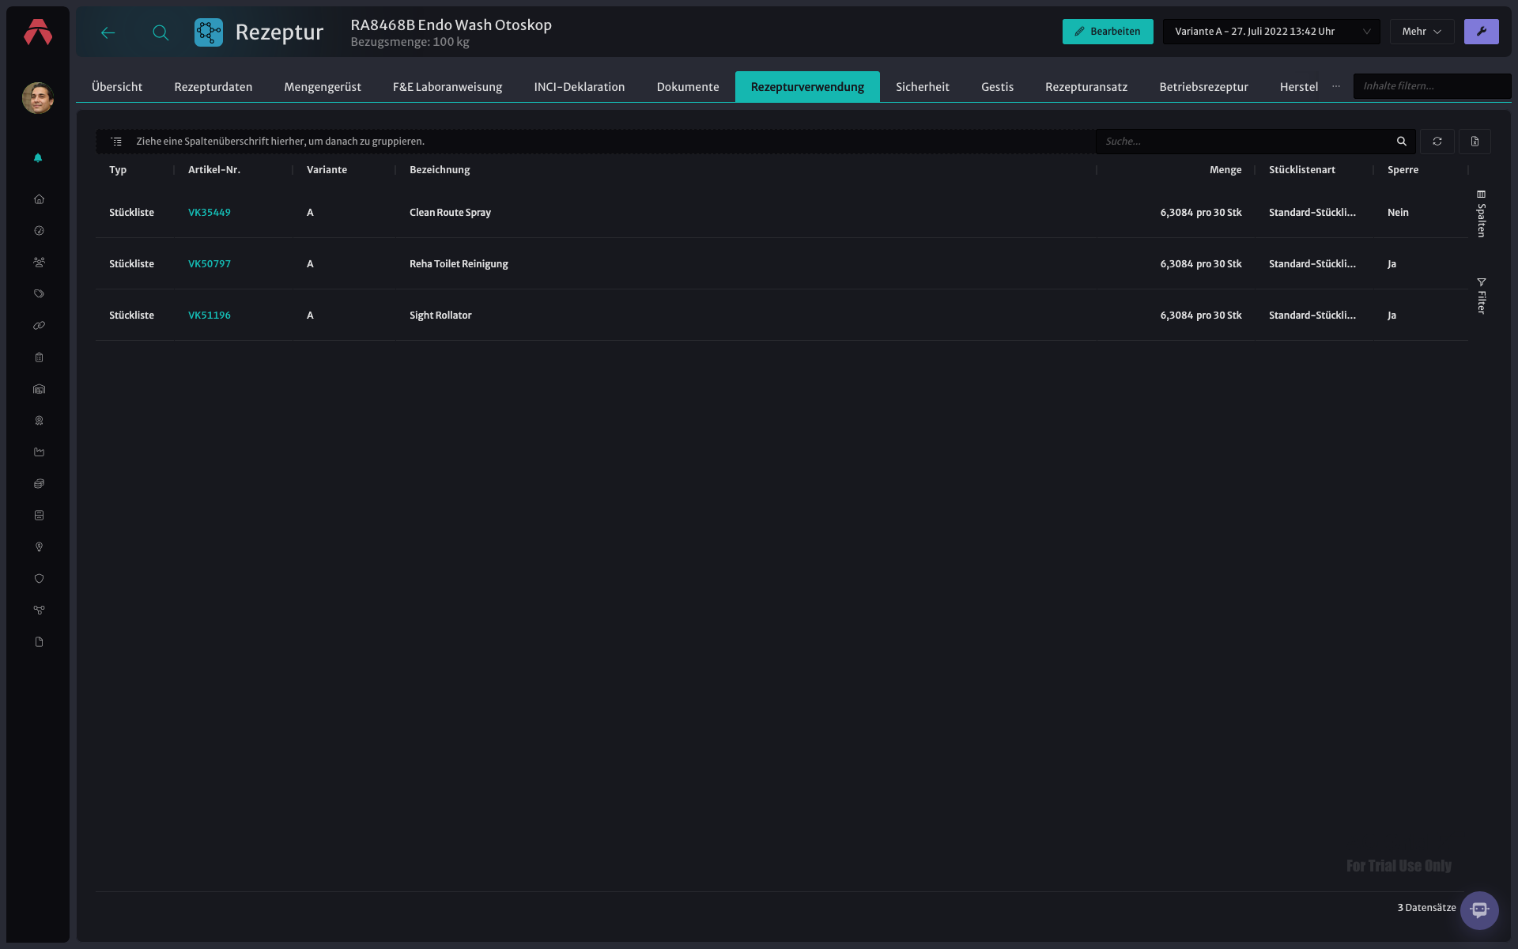The height and width of the screenshot is (949, 1518).
Task: Go to home via sidebar house icon
Action: (x=39, y=199)
